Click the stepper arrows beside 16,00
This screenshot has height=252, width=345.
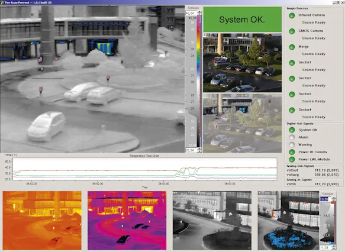pos(334,199)
